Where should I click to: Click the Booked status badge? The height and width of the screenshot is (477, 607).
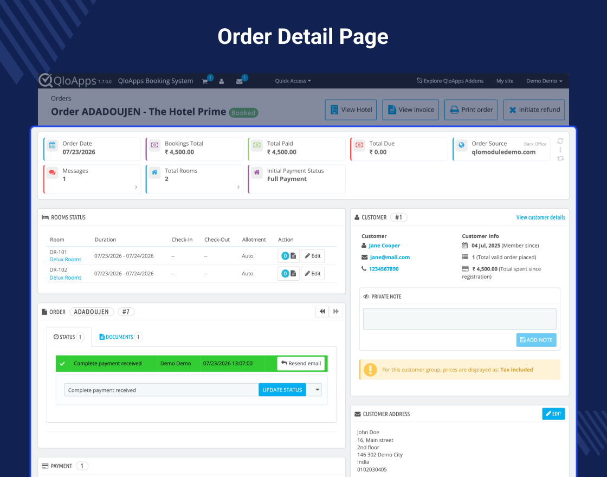pyautogui.click(x=243, y=113)
